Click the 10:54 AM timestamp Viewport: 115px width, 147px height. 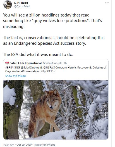click(x=9, y=145)
